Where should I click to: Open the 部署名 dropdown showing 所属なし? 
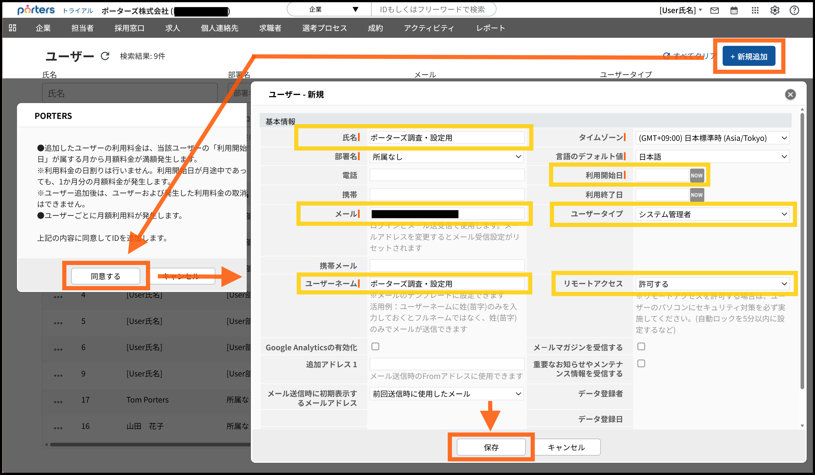pos(447,157)
